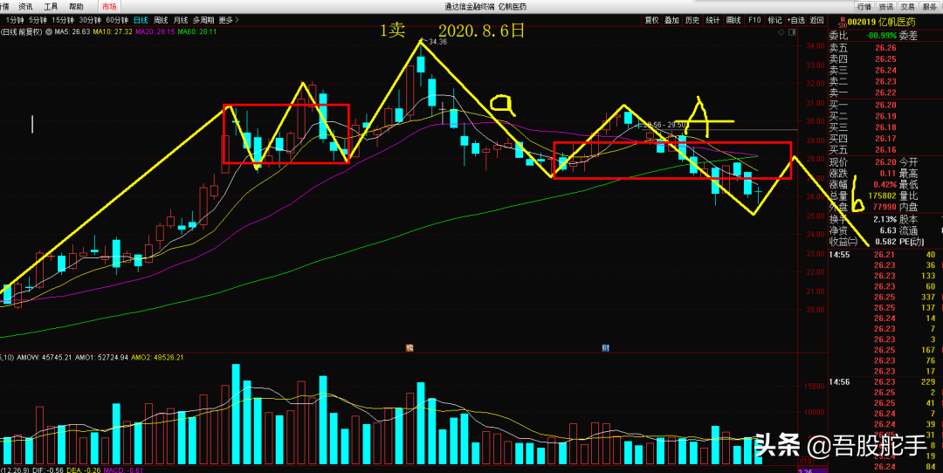Click the 买三 price 26.18

(x=885, y=127)
